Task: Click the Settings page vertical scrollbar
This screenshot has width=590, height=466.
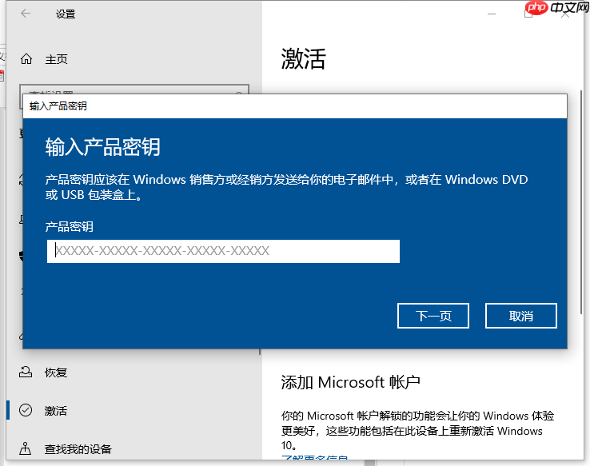Action: pos(581,201)
